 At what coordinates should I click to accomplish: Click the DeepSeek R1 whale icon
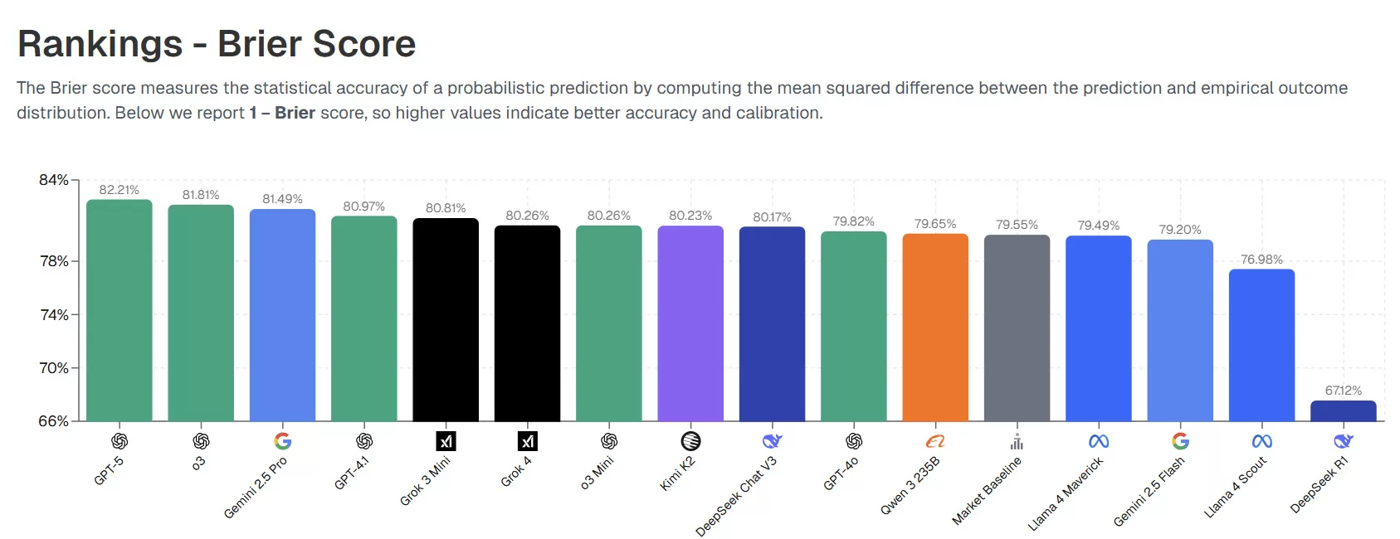1344,441
